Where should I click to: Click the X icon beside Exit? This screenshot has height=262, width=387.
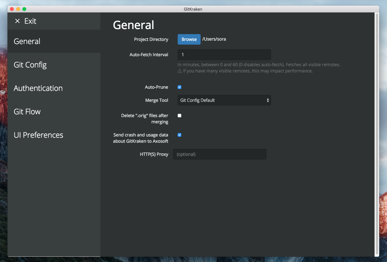(17, 21)
